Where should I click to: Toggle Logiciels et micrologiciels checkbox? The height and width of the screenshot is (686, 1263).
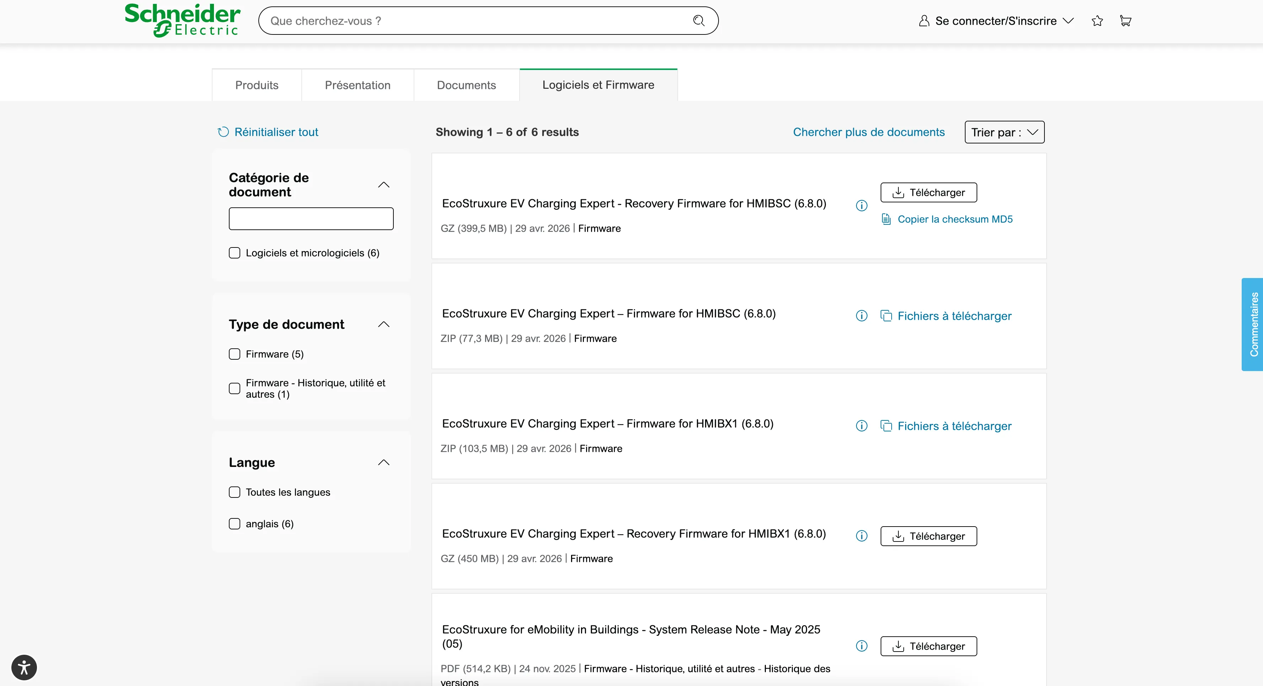(234, 253)
